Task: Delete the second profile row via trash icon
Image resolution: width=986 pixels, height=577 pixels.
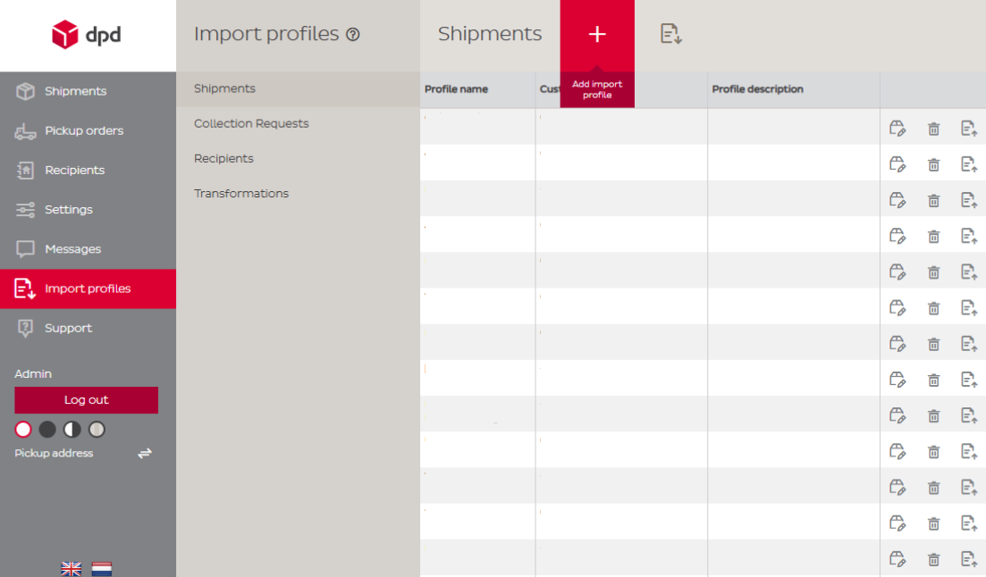Action: [934, 164]
